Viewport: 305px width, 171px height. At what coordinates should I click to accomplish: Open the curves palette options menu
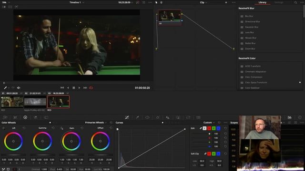click(225, 123)
